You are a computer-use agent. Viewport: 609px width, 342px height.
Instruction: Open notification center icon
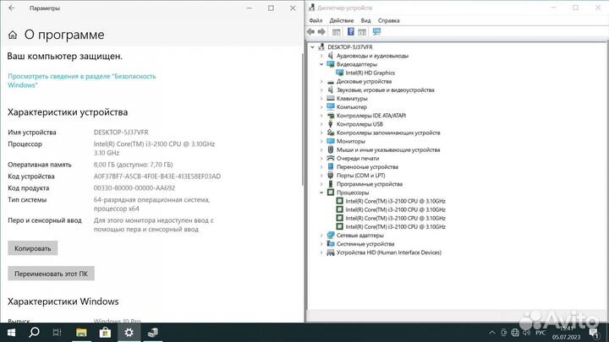coord(594,333)
